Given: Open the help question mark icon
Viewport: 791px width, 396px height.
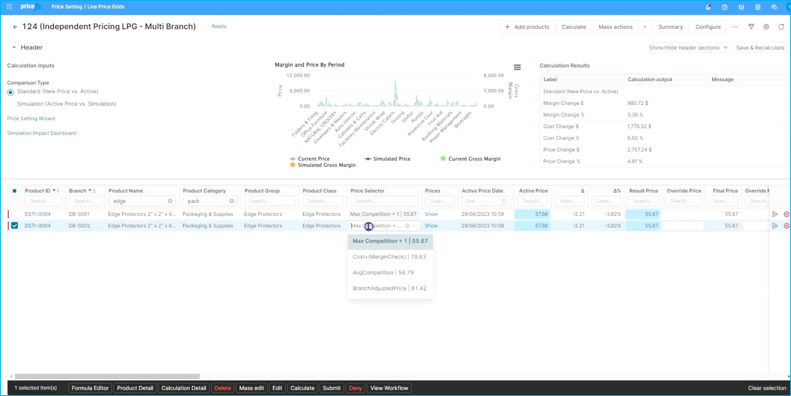Looking at the screenshot, I should [724, 7].
